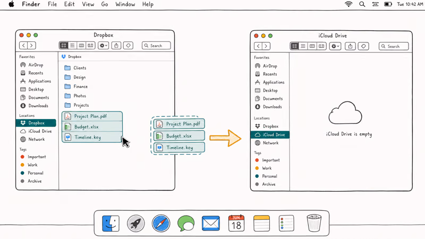Open the Finance folder
The width and height of the screenshot is (425, 239).
[x=76, y=87]
